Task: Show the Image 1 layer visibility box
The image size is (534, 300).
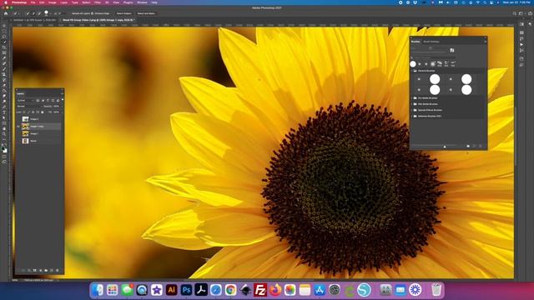Action: (x=18, y=133)
